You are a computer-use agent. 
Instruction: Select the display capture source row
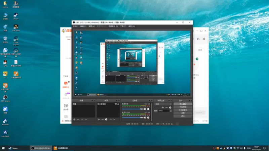pyautogui.click(x=108, y=104)
